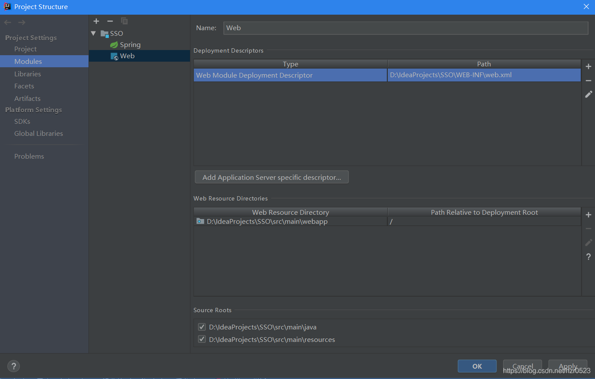Image resolution: width=595 pixels, height=379 pixels.
Task: Click the back navigation arrow
Action: [8, 22]
